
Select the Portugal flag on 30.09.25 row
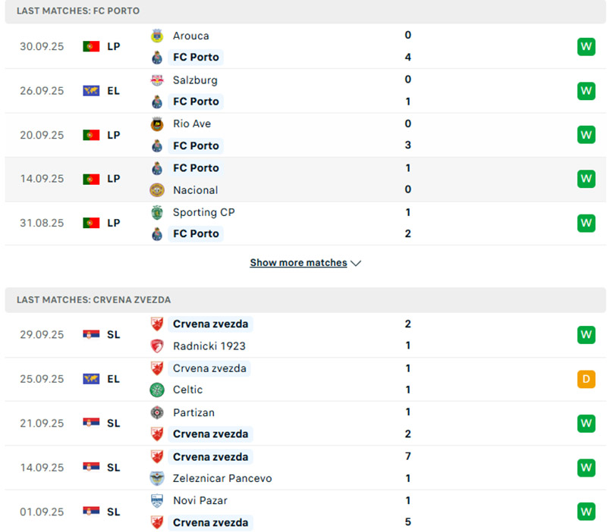coord(91,46)
